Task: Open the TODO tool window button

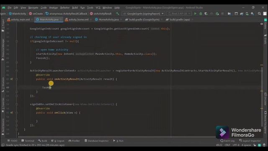Action: coord(12,141)
